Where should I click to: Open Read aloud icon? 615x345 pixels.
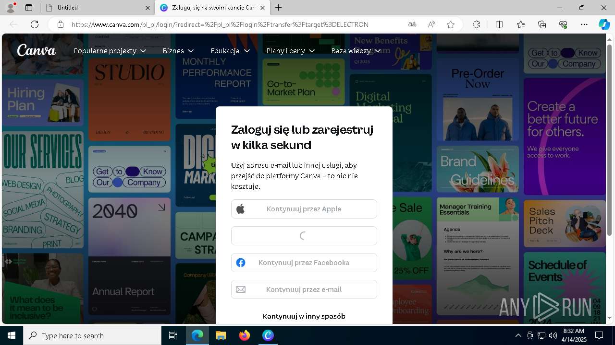tap(431, 24)
